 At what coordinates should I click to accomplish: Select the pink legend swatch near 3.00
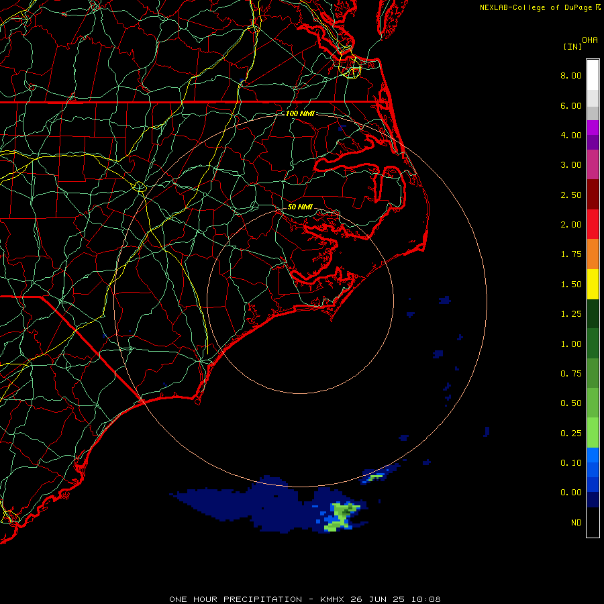[x=593, y=164]
